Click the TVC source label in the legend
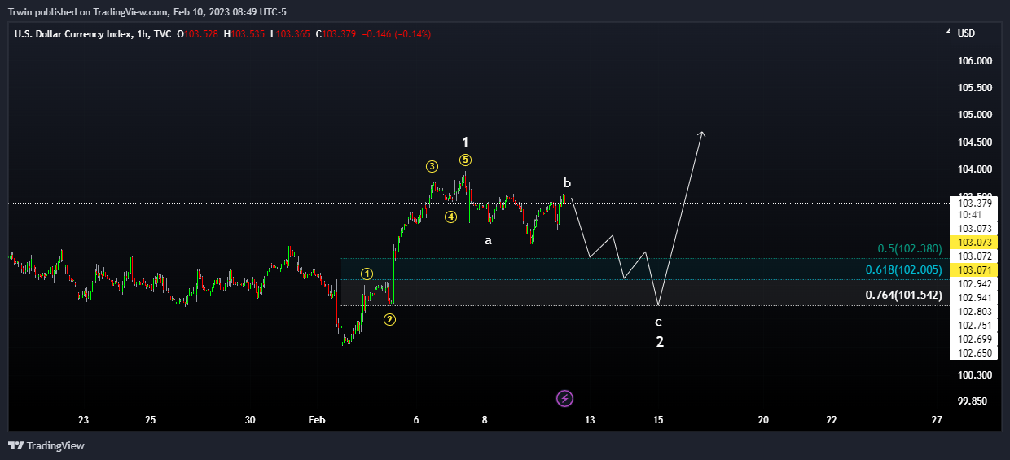This screenshot has width=1010, height=460. point(161,34)
